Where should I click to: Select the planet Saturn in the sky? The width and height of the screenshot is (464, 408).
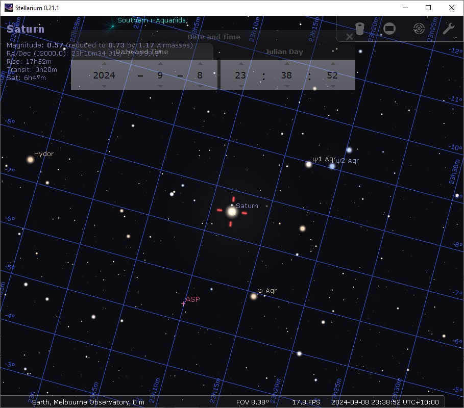[232, 212]
